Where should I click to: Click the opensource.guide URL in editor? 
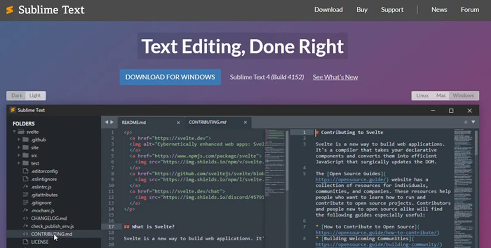coord(351,179)
